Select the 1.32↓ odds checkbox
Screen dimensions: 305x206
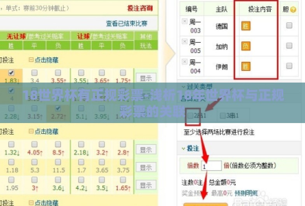pos(11,144)
